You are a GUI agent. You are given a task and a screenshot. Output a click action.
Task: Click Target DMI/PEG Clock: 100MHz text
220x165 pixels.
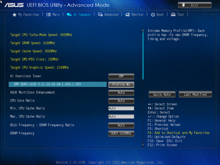click(x=34, y=59)
